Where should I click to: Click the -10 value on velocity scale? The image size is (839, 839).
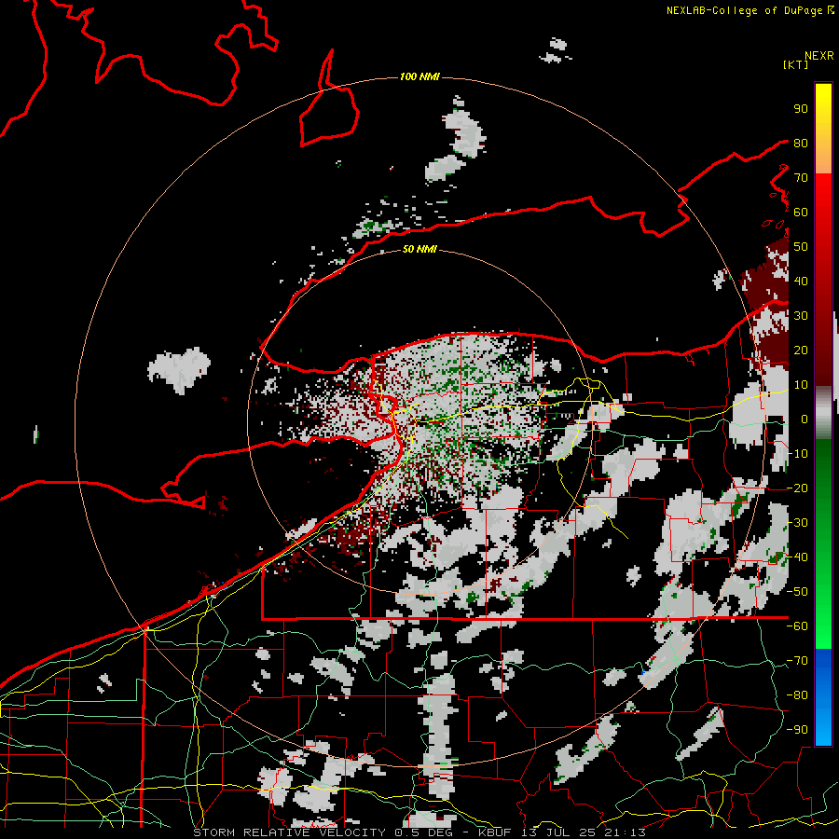click(797, 454)
